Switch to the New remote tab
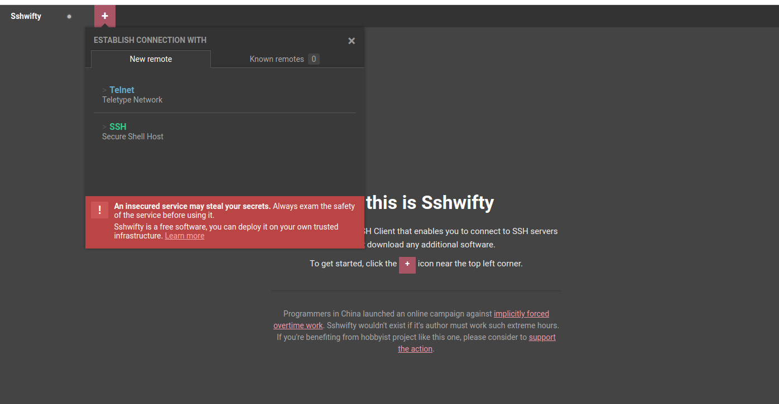Image resolution: width=779 pixels, height=404 pixels. 151,59
